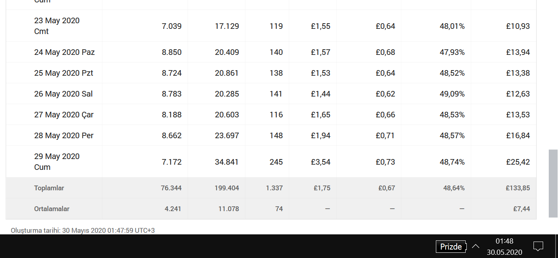558x258 pixels.
Task: Click the Prizde battery status icon
Action: coord(451,246)
